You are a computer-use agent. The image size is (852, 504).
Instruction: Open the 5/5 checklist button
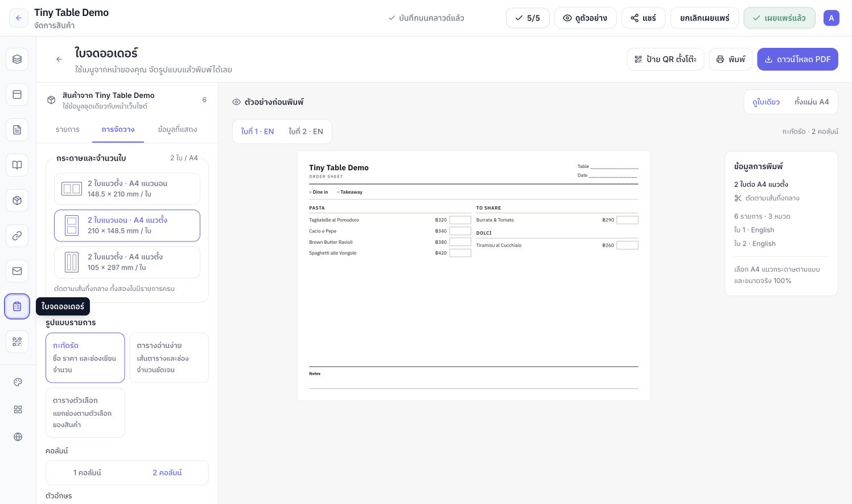coord(528,18)
